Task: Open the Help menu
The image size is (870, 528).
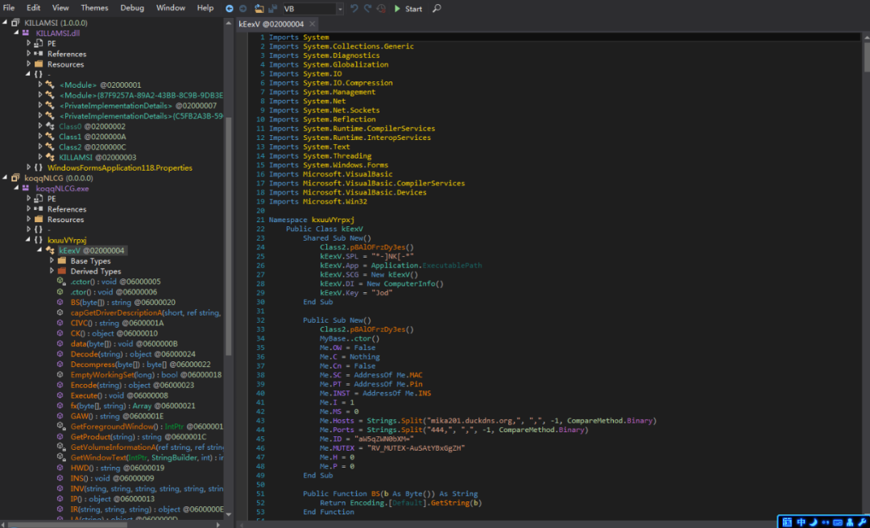Action: click(205, 8)
